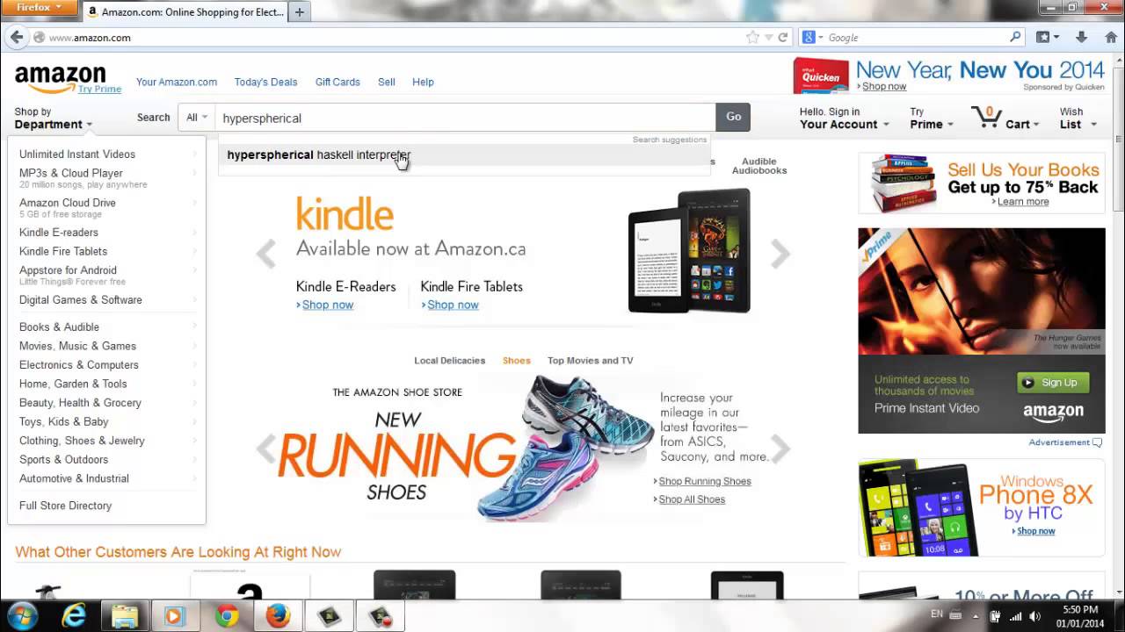Click the volume speaker tray icon
1125x632 pixels.
click(1035, 617)
